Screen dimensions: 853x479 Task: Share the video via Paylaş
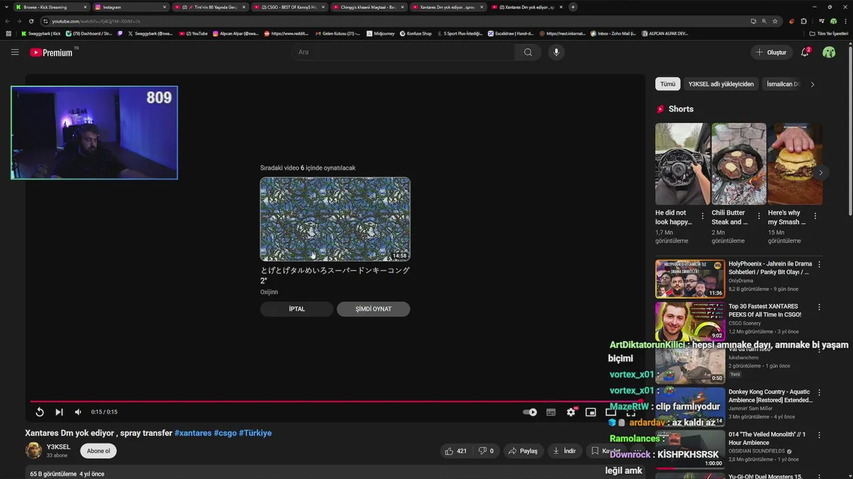click(522, 450)
